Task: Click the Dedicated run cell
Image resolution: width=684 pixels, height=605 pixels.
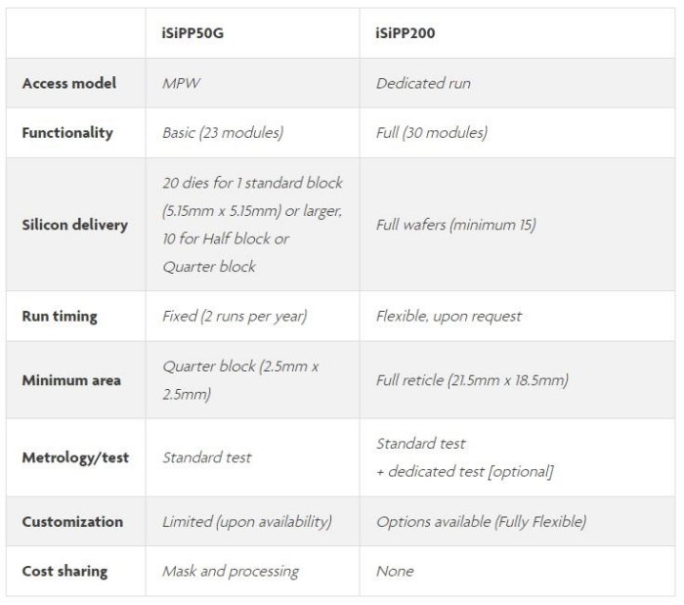Action: tap(423, 83)
